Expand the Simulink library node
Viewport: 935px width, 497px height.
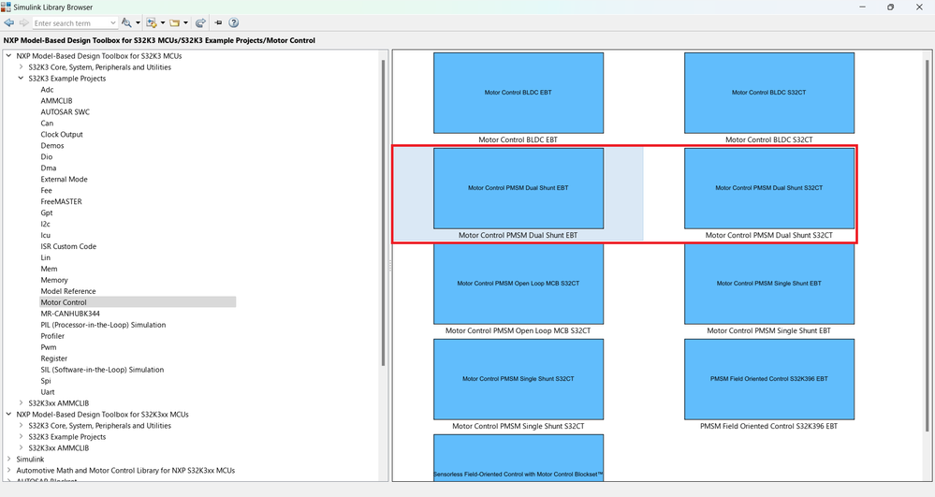coord(9,459)
